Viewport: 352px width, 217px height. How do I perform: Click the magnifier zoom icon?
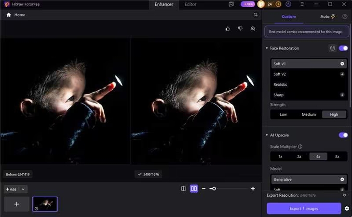253,28
